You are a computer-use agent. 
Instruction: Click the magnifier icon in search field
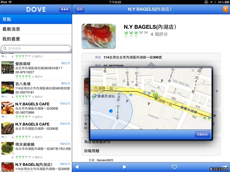[5, 48]
